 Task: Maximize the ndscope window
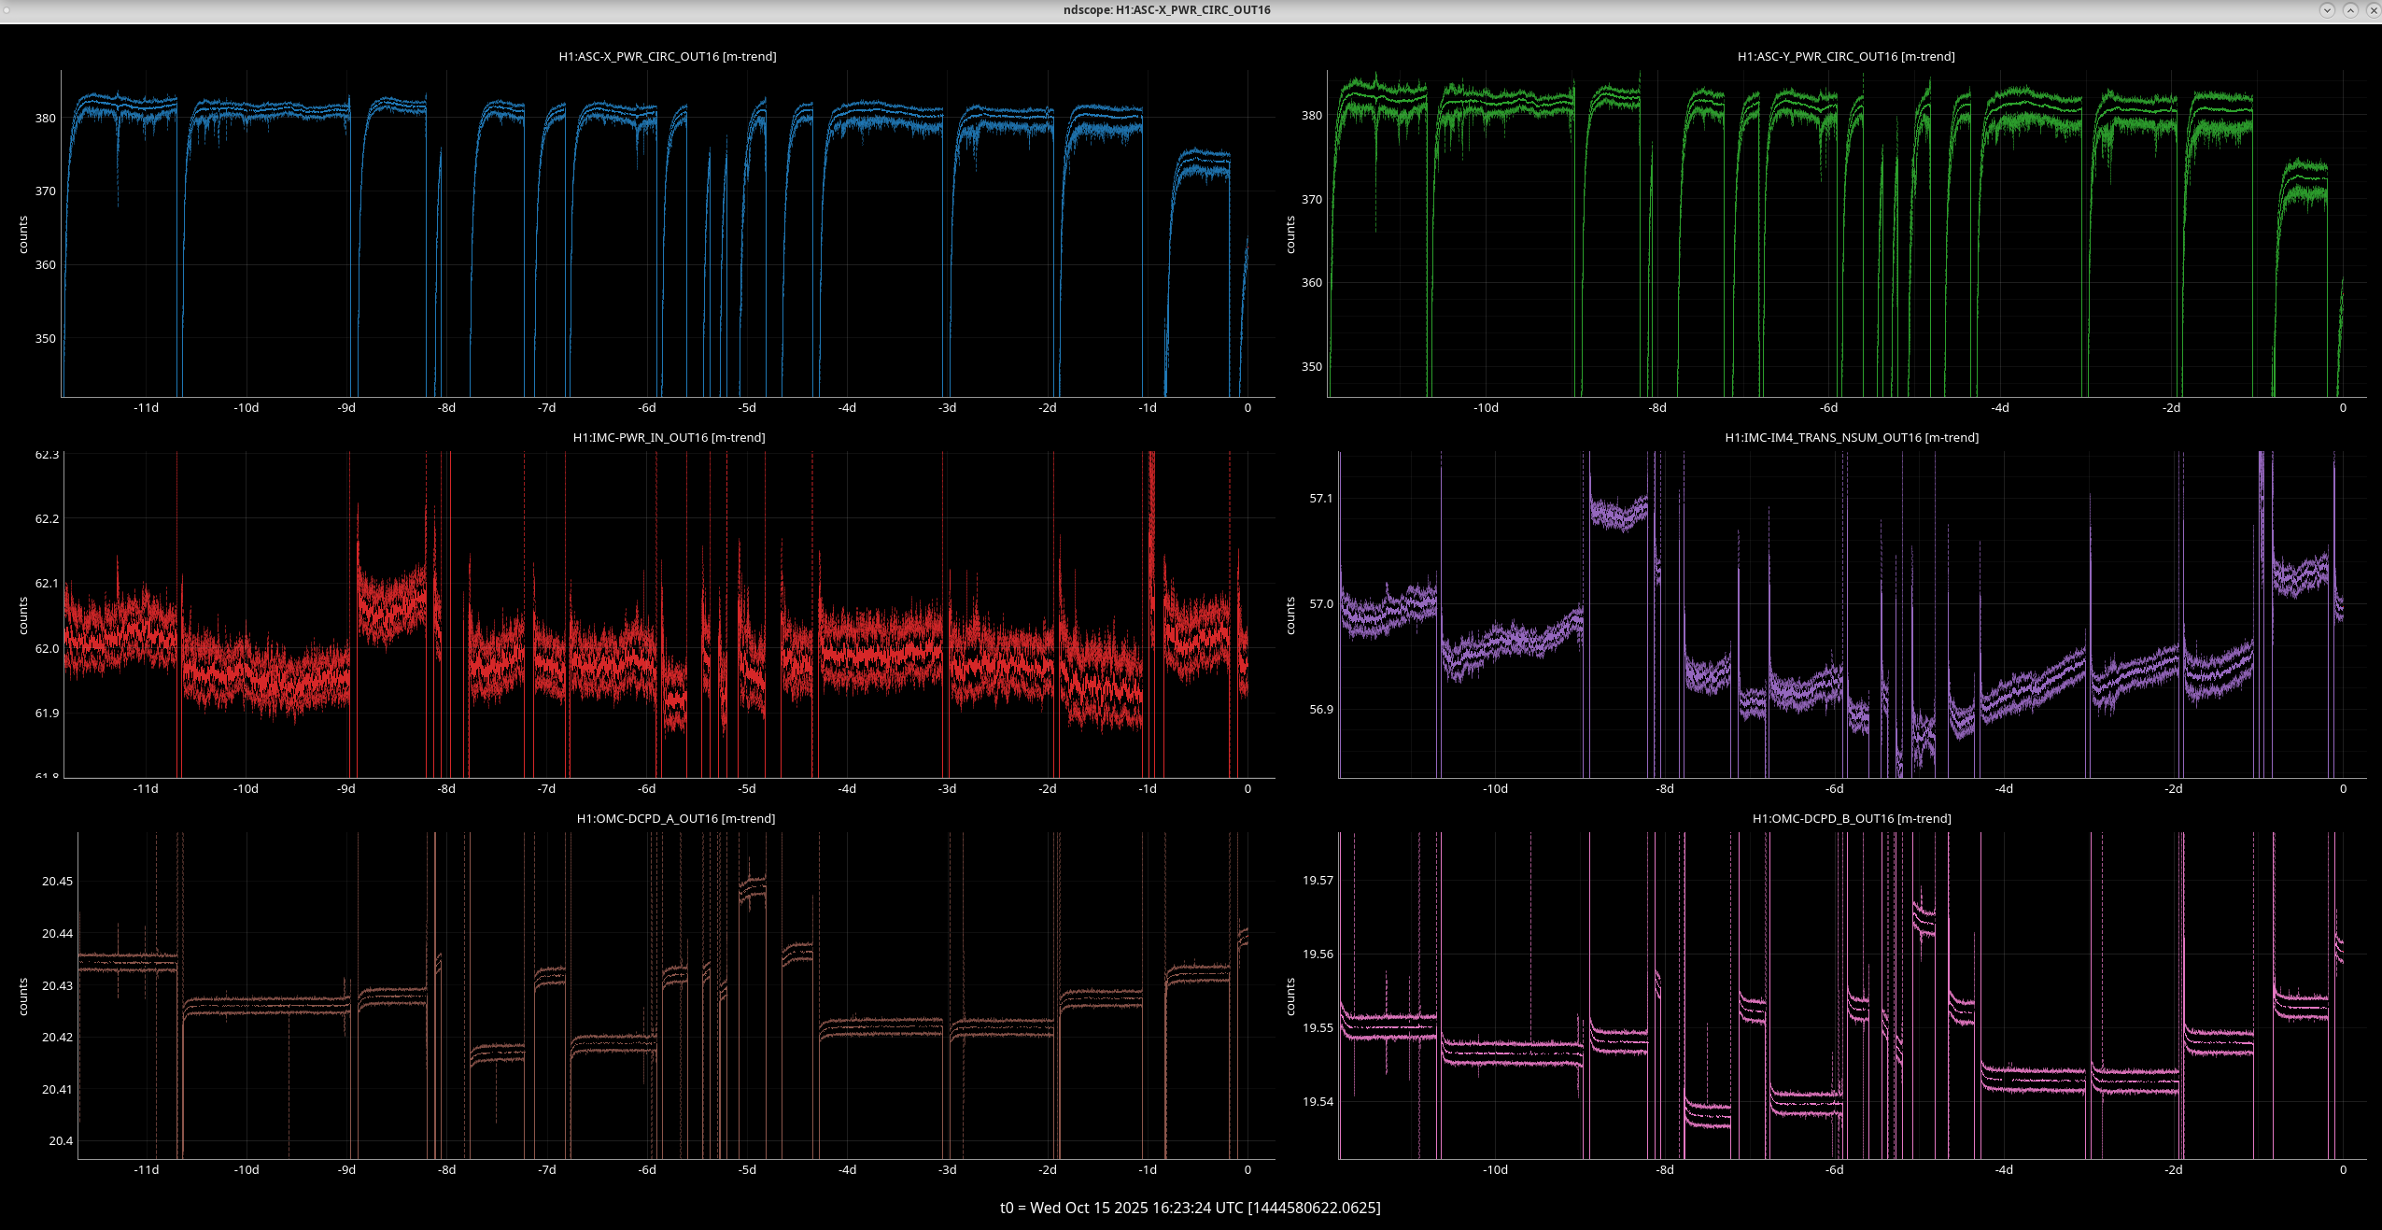(2350, 10)
